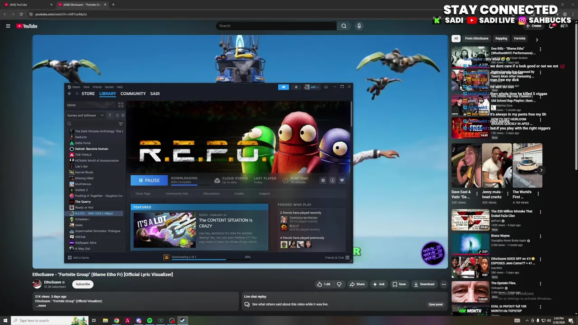Viewport: 578px width, 325px height.
Task: Open R.E.P.O. Community Hub link
Action: [x=177, y=194]
